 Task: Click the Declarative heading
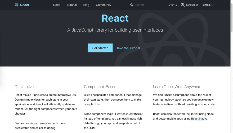(24, 87)
